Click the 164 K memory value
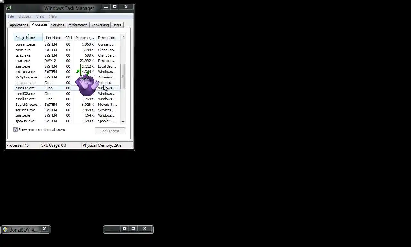411x247 pixels. [x=89, y=115]
